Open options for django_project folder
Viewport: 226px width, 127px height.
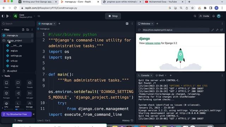32,41
